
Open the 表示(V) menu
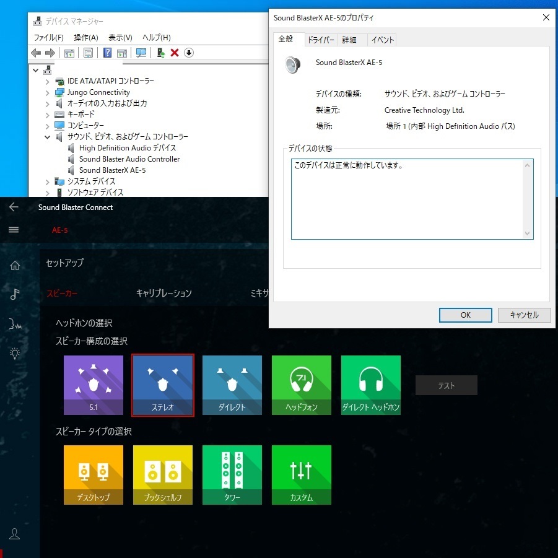120,37
